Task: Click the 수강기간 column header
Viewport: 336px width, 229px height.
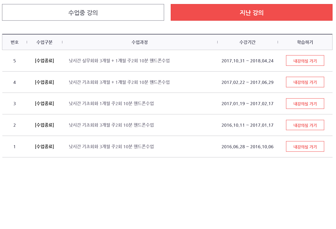Action: coord(247,42)
